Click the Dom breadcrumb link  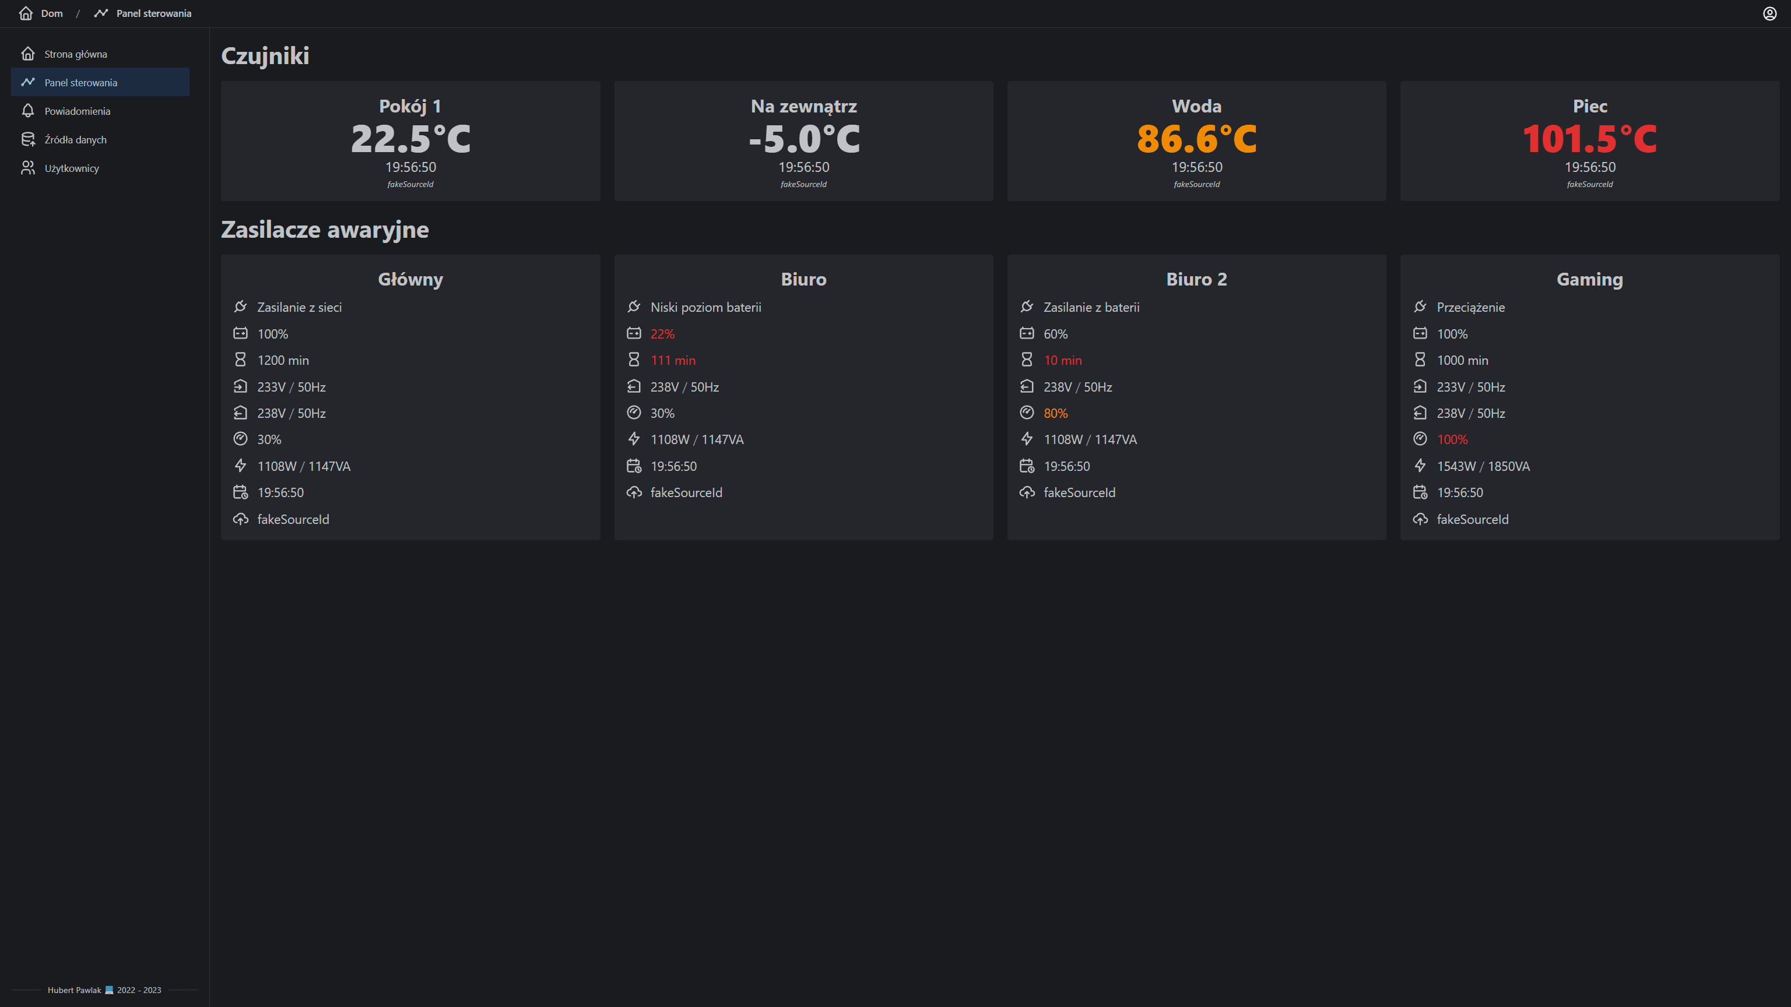52,12
